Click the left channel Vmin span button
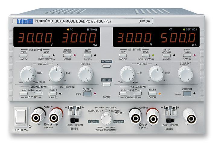Viewport: 214px width, 143px height. point(24,94)
